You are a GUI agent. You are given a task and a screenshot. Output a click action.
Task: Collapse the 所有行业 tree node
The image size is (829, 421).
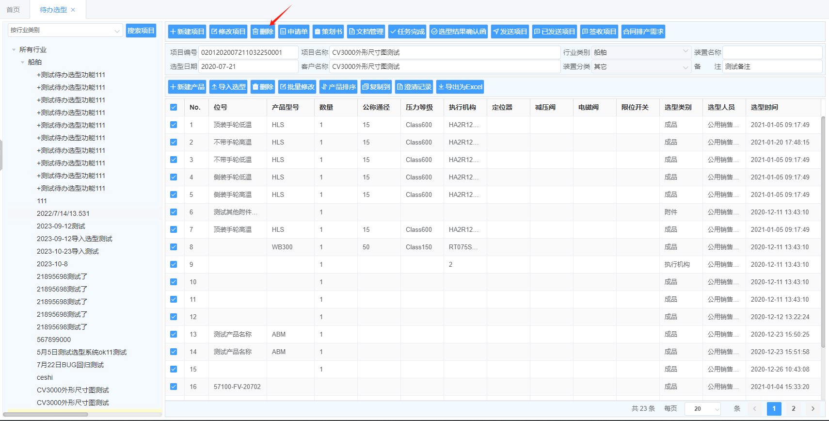tap(14, 49)
